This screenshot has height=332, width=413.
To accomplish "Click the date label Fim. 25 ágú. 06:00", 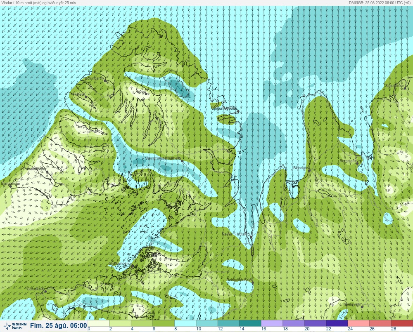I will (58, 326).
